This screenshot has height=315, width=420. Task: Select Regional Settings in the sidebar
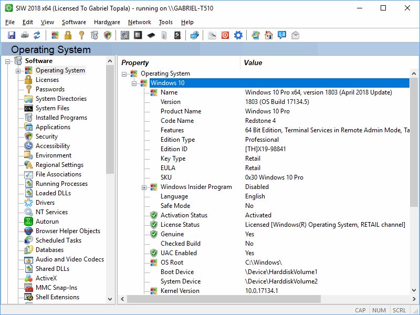coord(59,165)
